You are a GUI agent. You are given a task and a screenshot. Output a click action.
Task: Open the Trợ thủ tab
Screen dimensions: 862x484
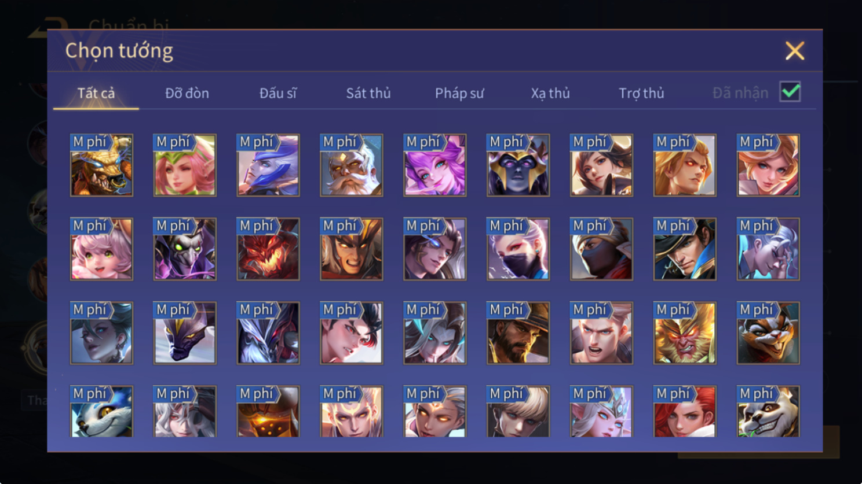click(641, 93)
